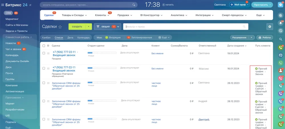Click the stage progress bar of first deal
Screen dimensions: 285x129
point(102,53)
